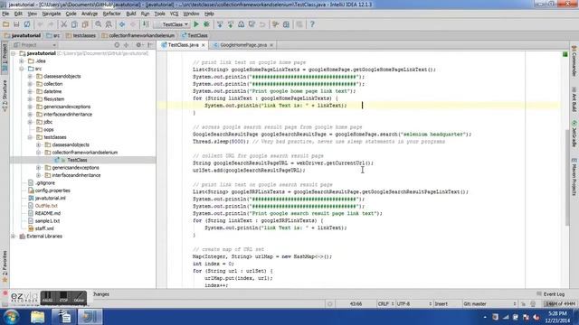
Task: Expand the .idea folder
Action: (22, 61)
